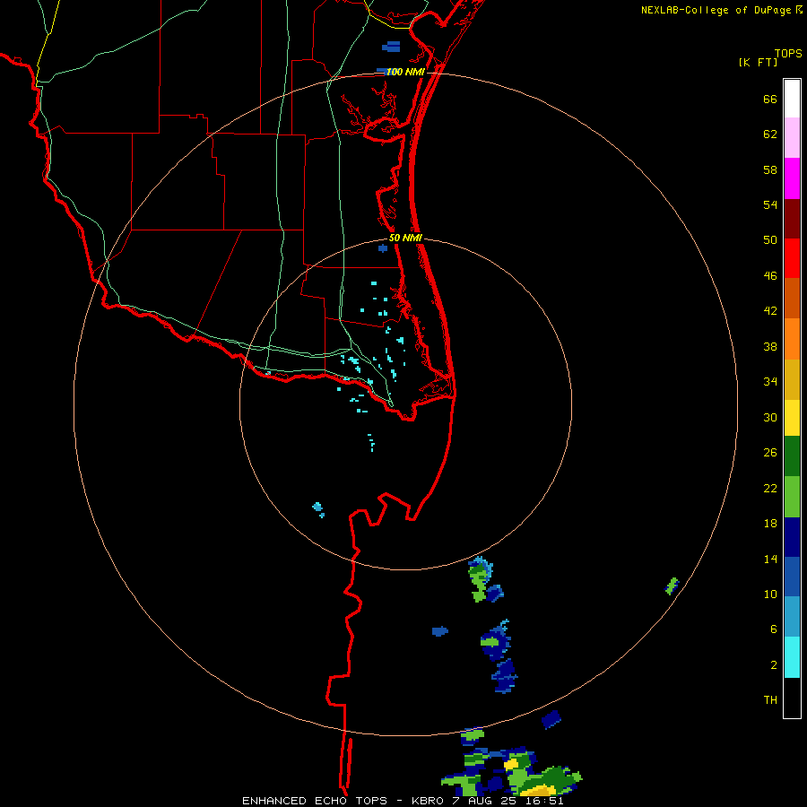
Task: Select the cyan swatch in the legend
Action: pyautogui.click(x=792, y=657)
